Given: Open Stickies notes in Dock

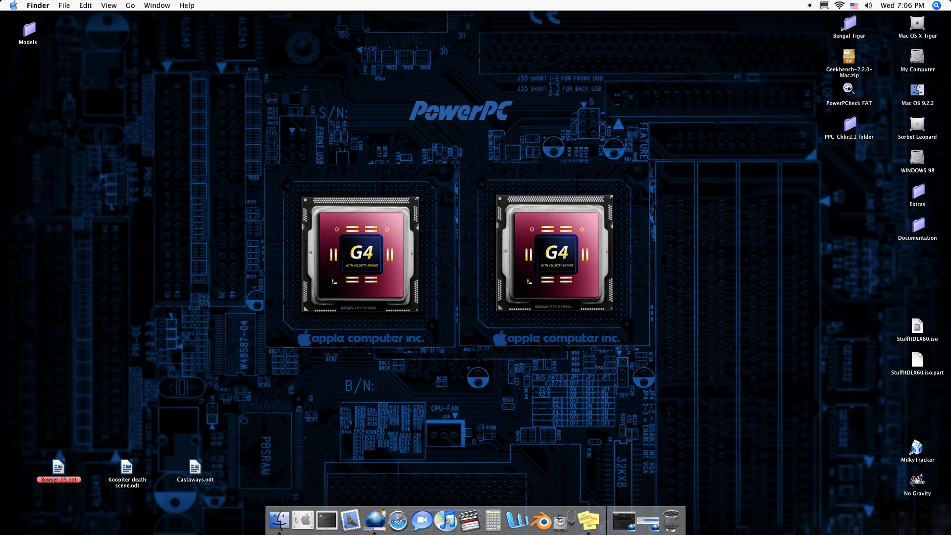Looking at the screenshot, I should click(588, 521).
